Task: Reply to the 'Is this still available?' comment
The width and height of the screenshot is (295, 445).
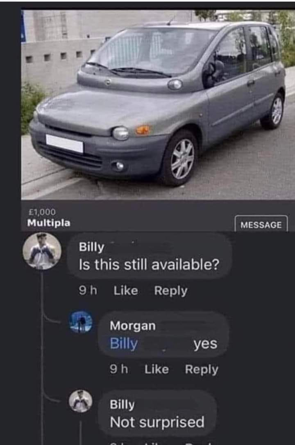Action: tap(171, 291)
